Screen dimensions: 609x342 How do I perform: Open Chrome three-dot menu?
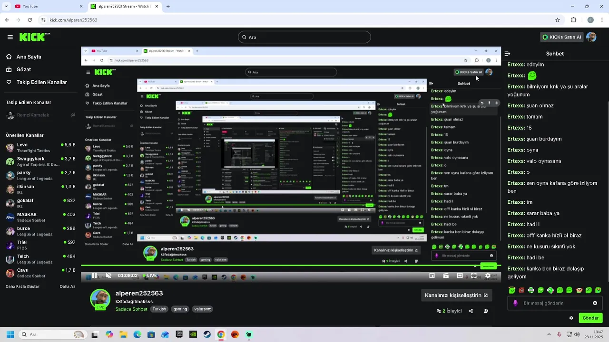(x=602, y=20)
